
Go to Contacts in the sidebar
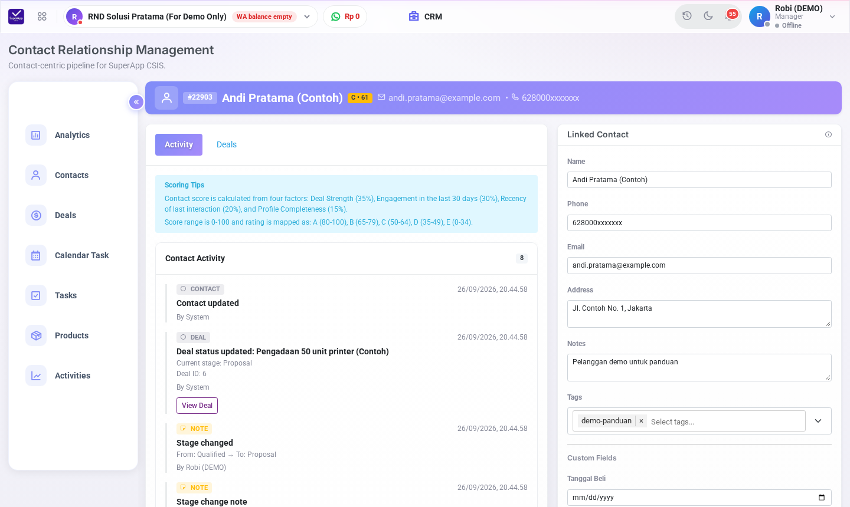pyautogui.click(x=73, y=175)
